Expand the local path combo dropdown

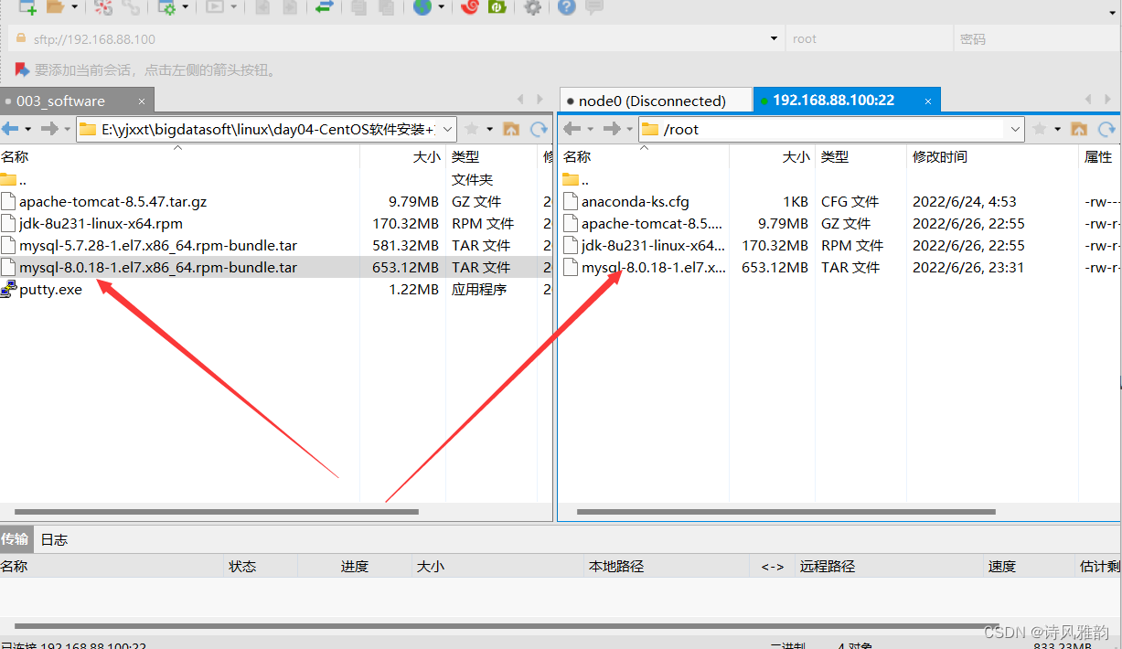pos(447,129)
